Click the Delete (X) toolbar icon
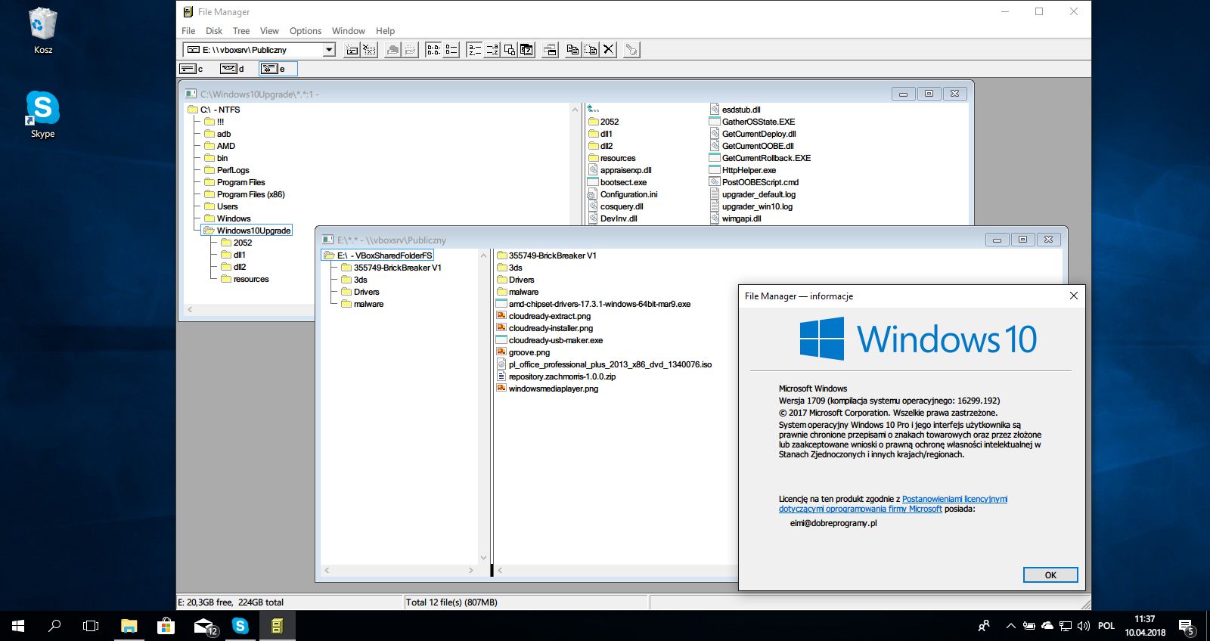This screenshot has width=1210, height=641. click(609, 50)
